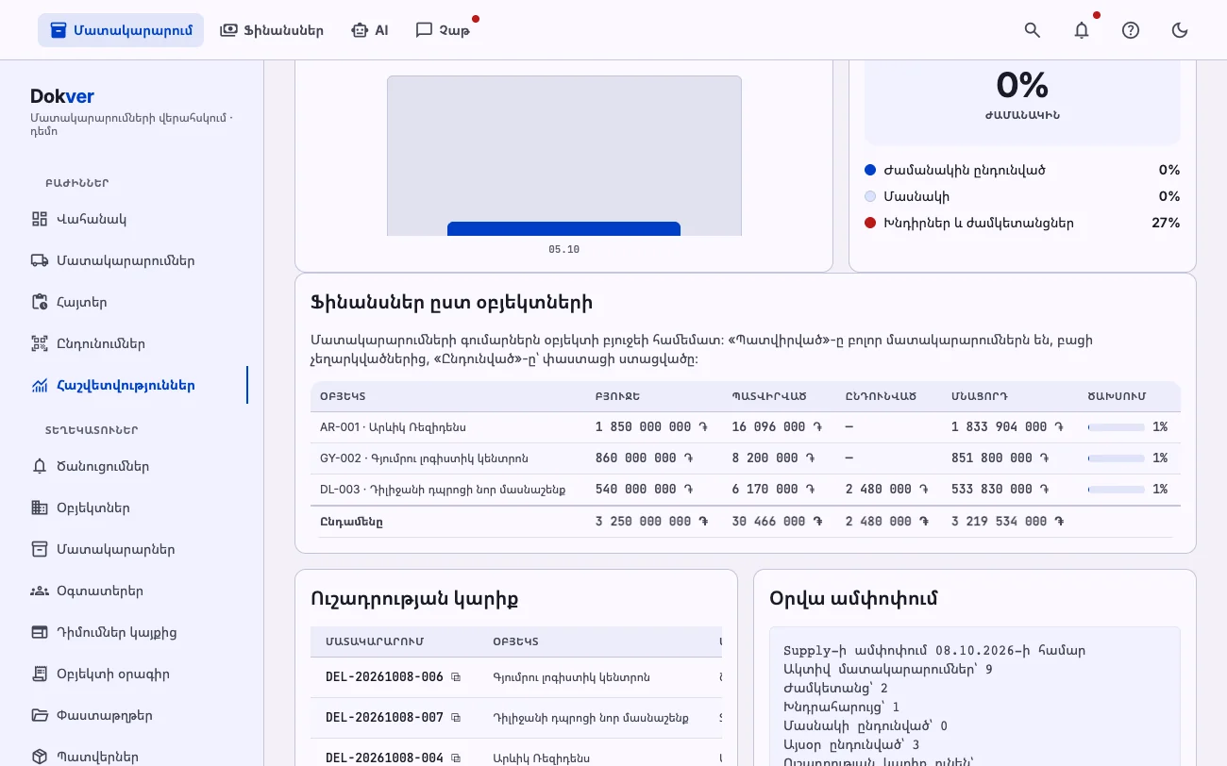Click the Ծանուցումներ bell icon in sidebar
The width and height of the screenshot is (1227, 766).
coord(39,466)
